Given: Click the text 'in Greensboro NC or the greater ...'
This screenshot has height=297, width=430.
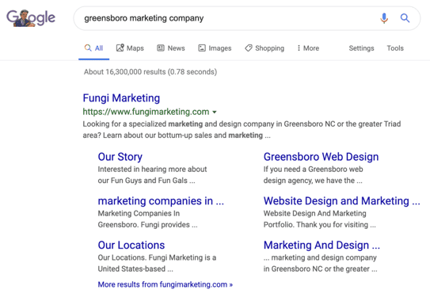Looking at the screenshot, I should pyautogui.click(x=320, y=268).
